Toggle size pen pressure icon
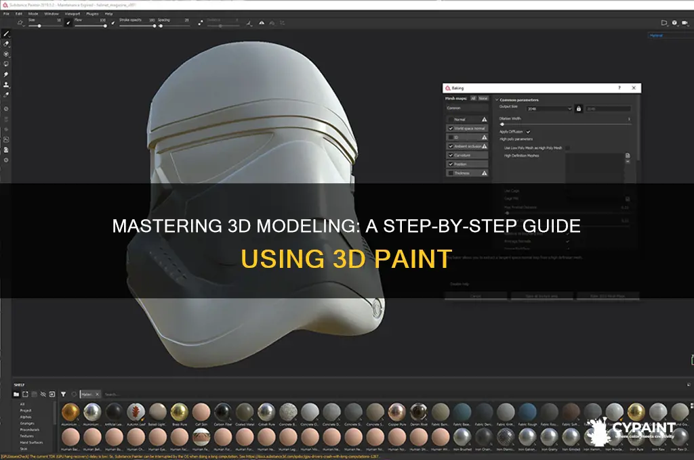694x460 pixels. (68, 23)
